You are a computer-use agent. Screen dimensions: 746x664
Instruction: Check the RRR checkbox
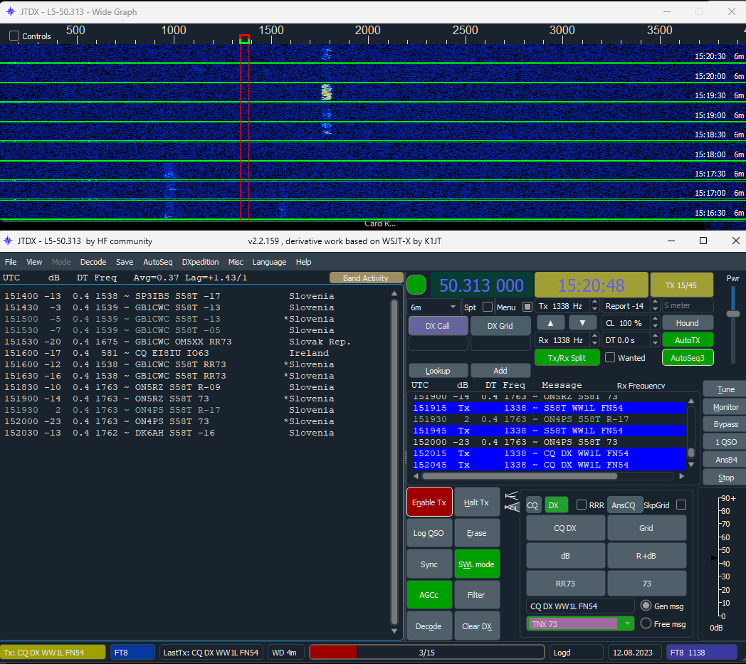[x=582, y=505]
